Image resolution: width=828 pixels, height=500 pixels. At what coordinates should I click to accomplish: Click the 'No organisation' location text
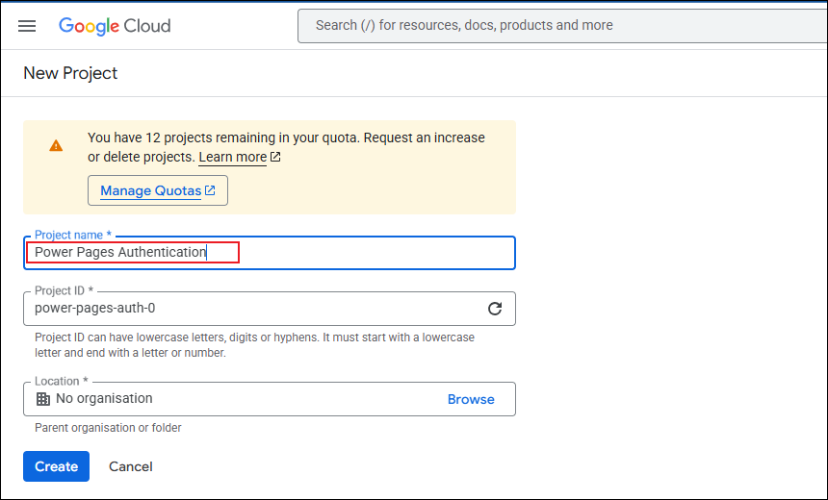pos(104,398)
